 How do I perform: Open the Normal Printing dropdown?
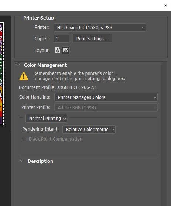(x=47, y=119)
